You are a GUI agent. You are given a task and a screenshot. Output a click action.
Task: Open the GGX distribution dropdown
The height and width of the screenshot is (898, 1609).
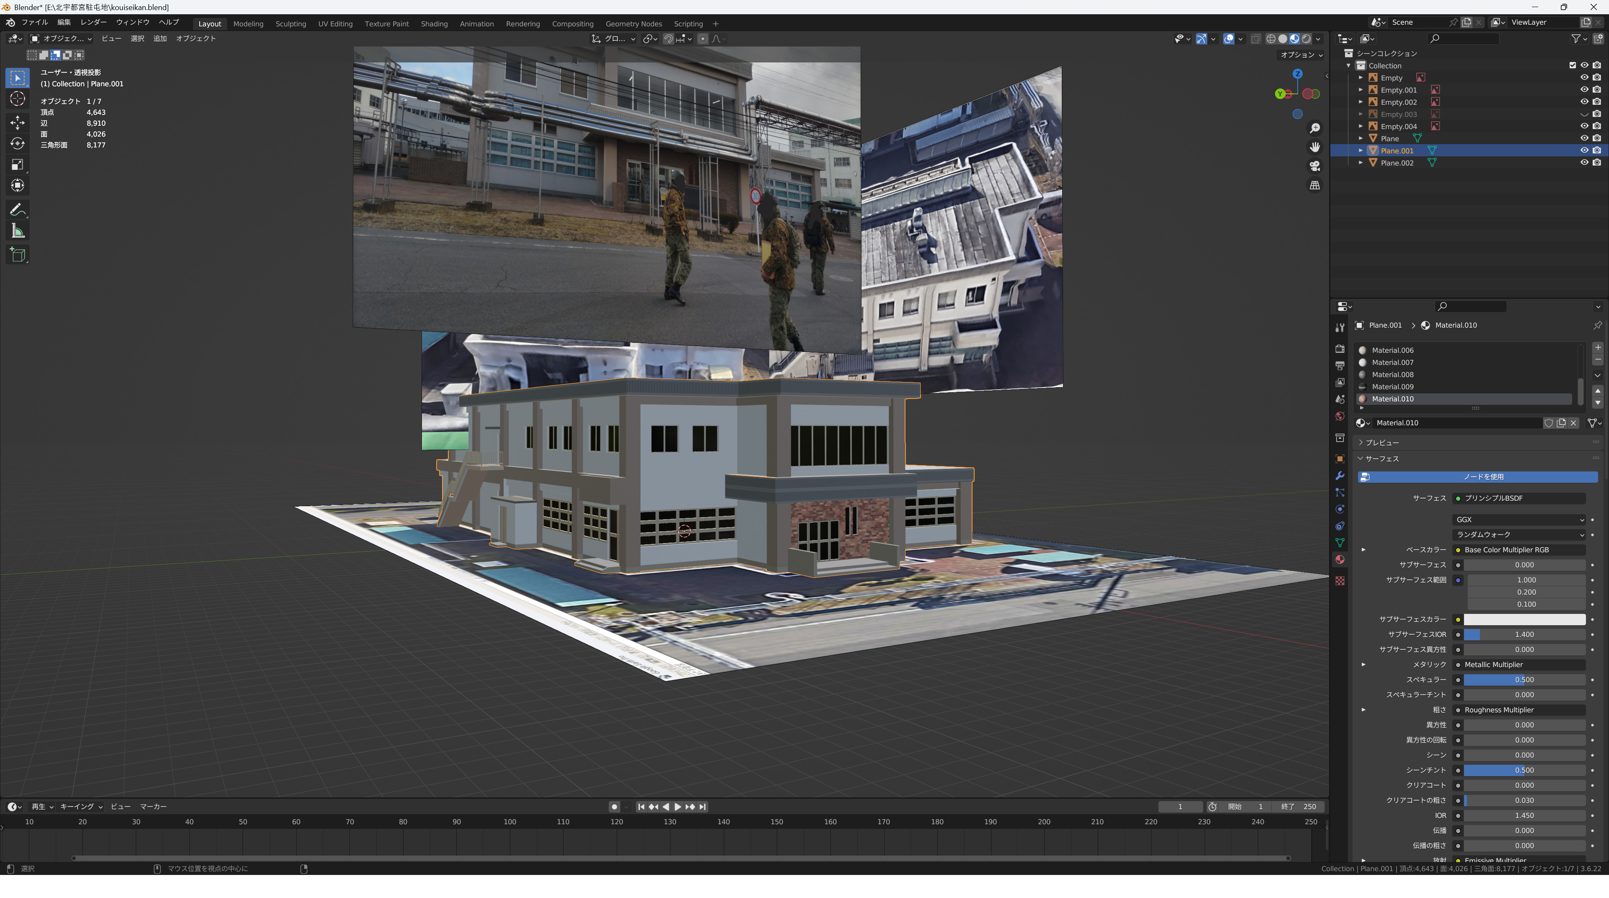tap(1518, 520)
